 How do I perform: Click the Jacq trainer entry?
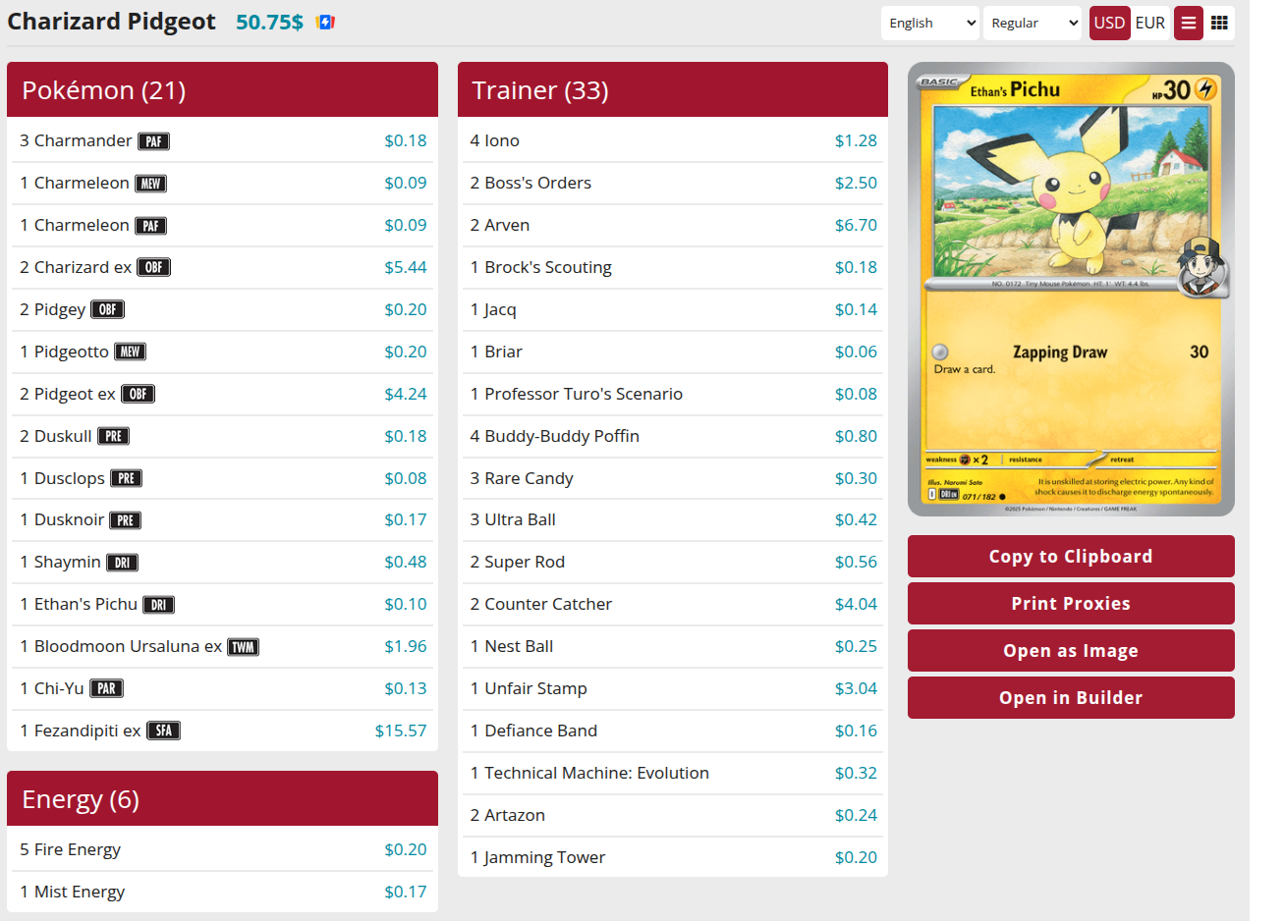coord(673,310)
